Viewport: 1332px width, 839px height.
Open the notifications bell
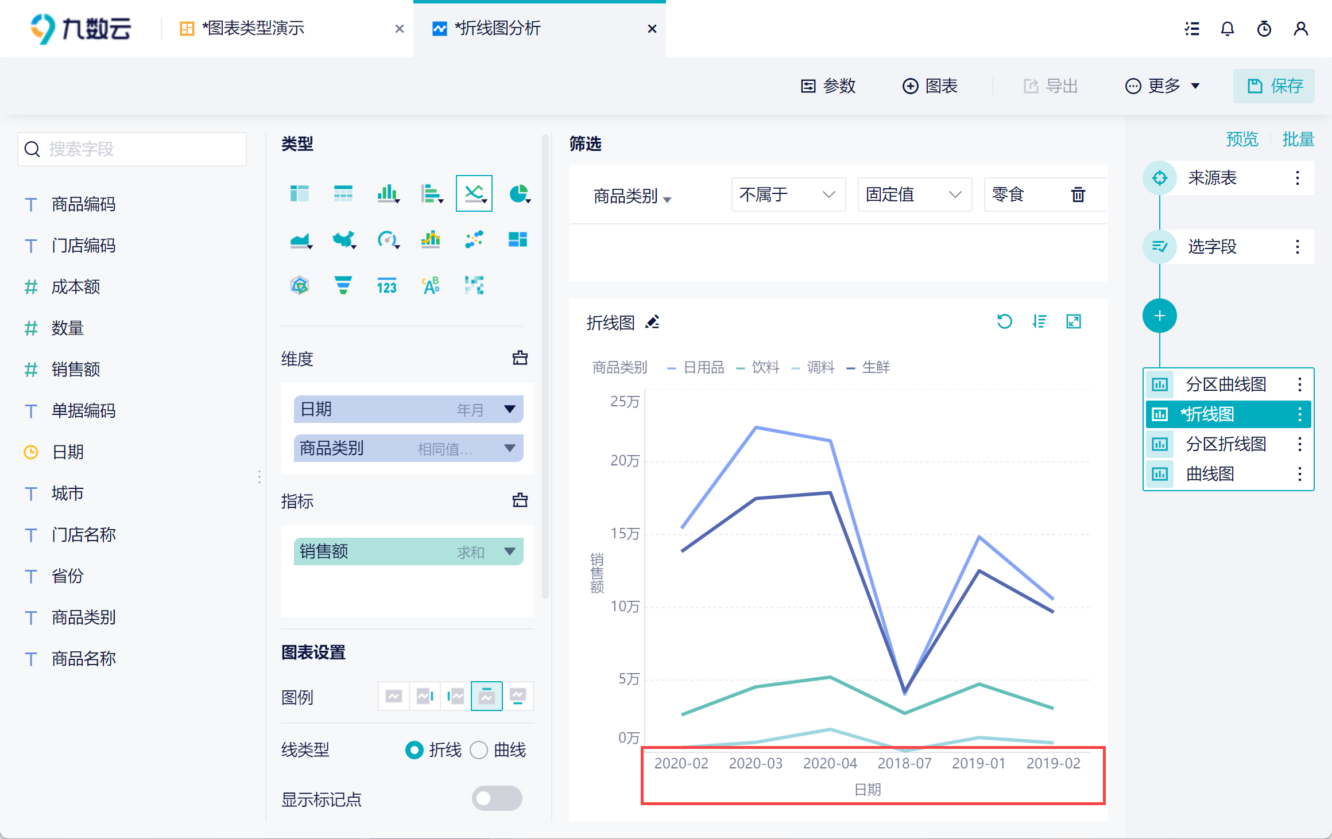coord(1227,29)
